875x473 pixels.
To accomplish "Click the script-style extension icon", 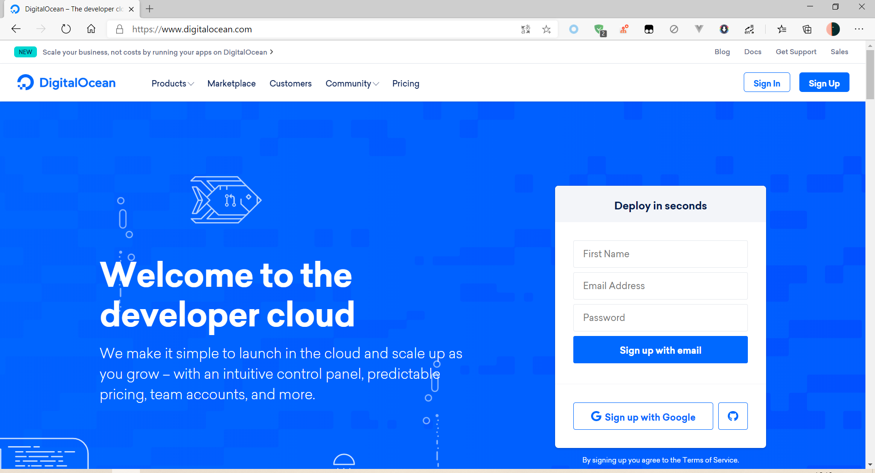I will pyautogui.click(x=749, y=29).
